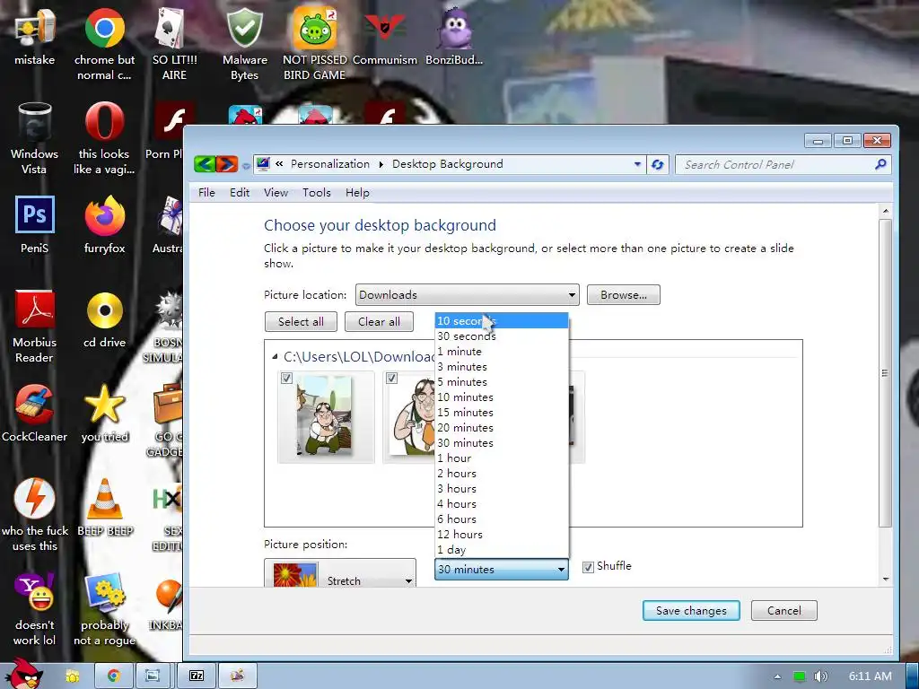Click the Cancel button
Screen dimensions: 919x689
[783, 610]
